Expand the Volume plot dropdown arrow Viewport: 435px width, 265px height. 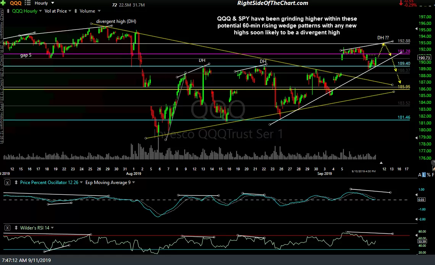[x=99, y=11]
